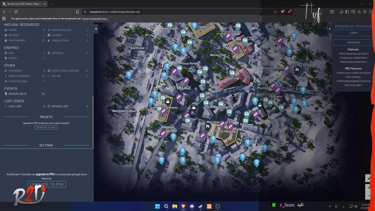Hide RAIDER CACHE markers
Image resolution: width=375 pixels, height=211 pixels.
(25, 94)
